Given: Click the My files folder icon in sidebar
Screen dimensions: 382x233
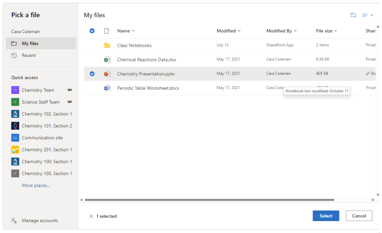Looking at the screenshot, I should [x=14, y=44].
